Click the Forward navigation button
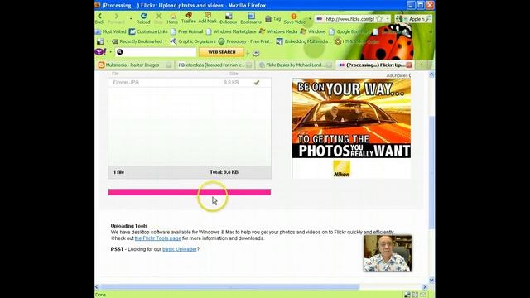530x298 pixels. [x=116, y=18]
